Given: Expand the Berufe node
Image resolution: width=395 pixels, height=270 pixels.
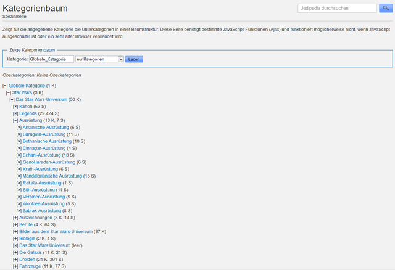Looking at the screenshot, I should point(15,225).
